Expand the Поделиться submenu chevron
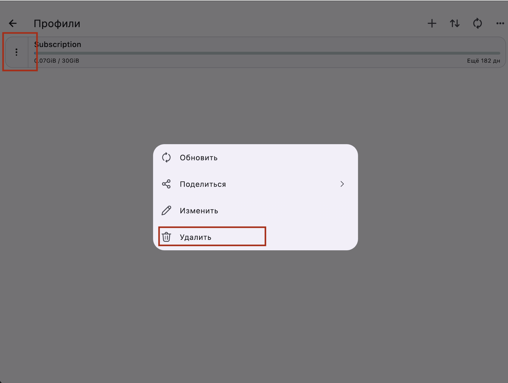 coord(342,184)
